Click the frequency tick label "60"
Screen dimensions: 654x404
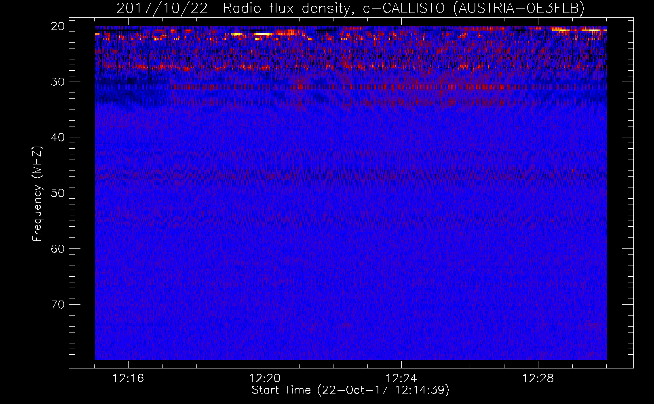point(58,249)
